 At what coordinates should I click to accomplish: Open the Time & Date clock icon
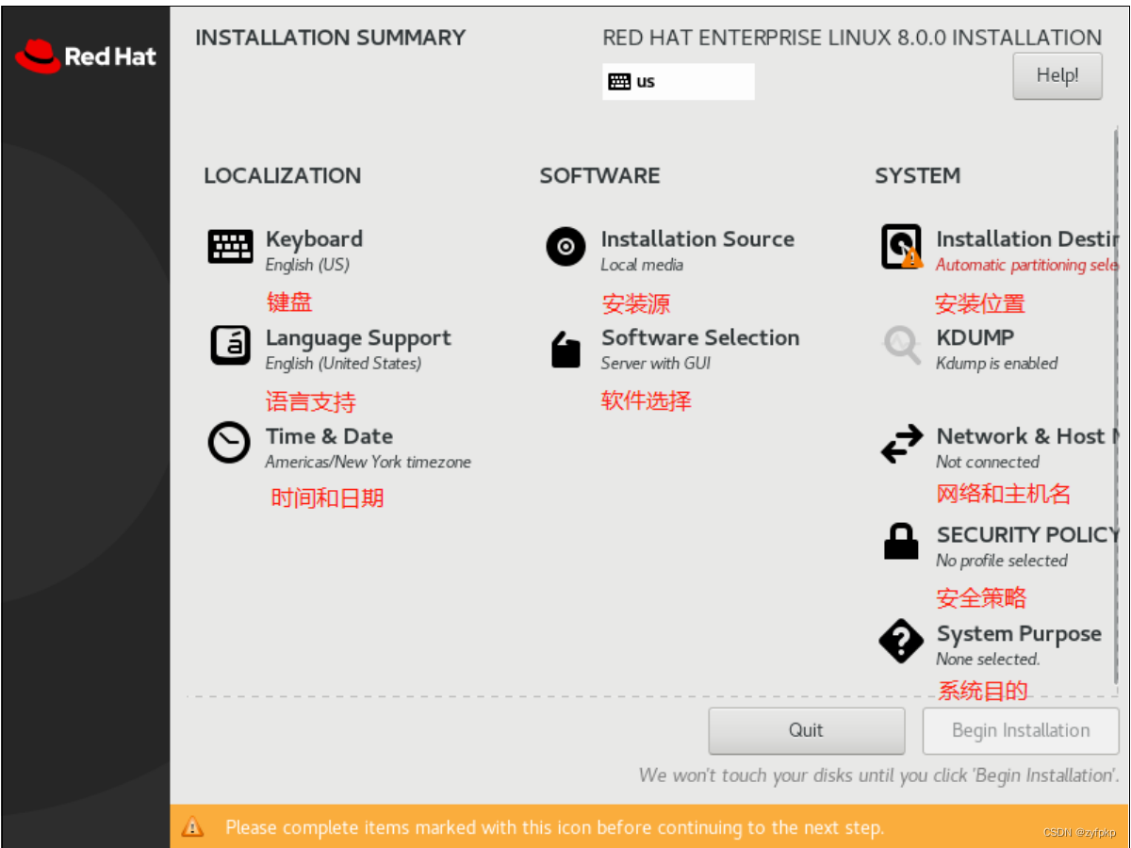(x=229, y=443)
